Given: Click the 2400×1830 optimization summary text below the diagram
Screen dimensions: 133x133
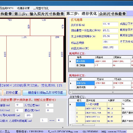Looking at the screenshot, I should click(31, 85).
